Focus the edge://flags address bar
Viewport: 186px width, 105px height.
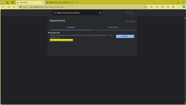[x=83, y=7]
